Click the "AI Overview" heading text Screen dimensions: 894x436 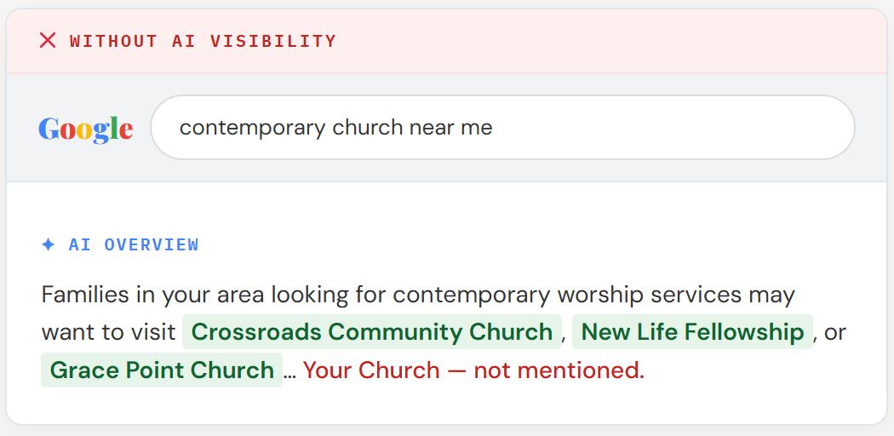pos(134,244)
